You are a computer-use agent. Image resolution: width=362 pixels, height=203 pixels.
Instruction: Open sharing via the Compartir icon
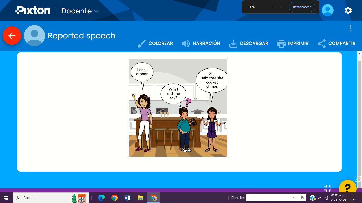point(321,43)
